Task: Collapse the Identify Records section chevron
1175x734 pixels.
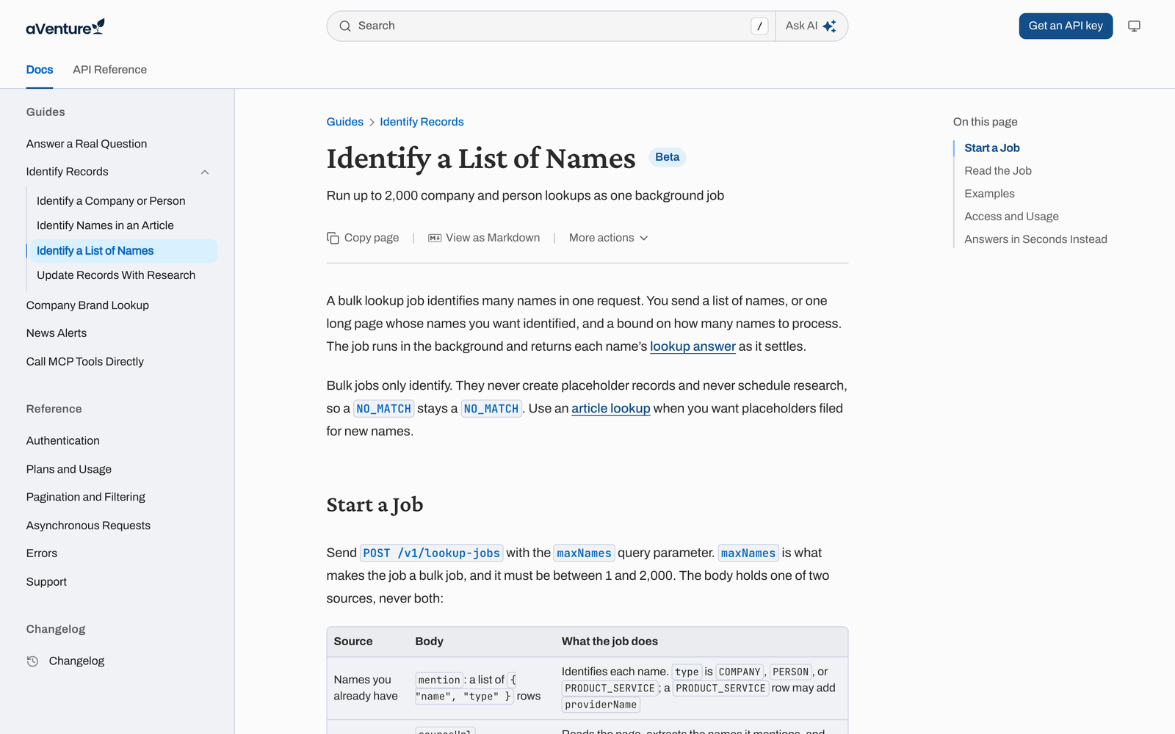Action: pos(205,172)
